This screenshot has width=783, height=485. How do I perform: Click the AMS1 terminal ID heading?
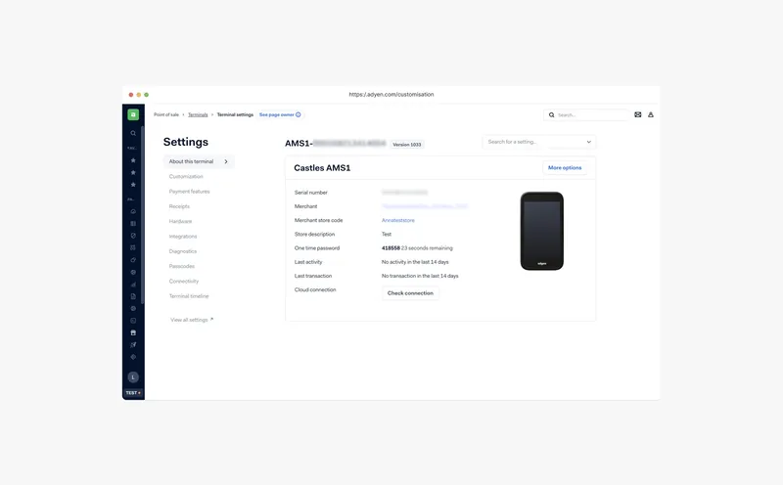tap(336, 143)
